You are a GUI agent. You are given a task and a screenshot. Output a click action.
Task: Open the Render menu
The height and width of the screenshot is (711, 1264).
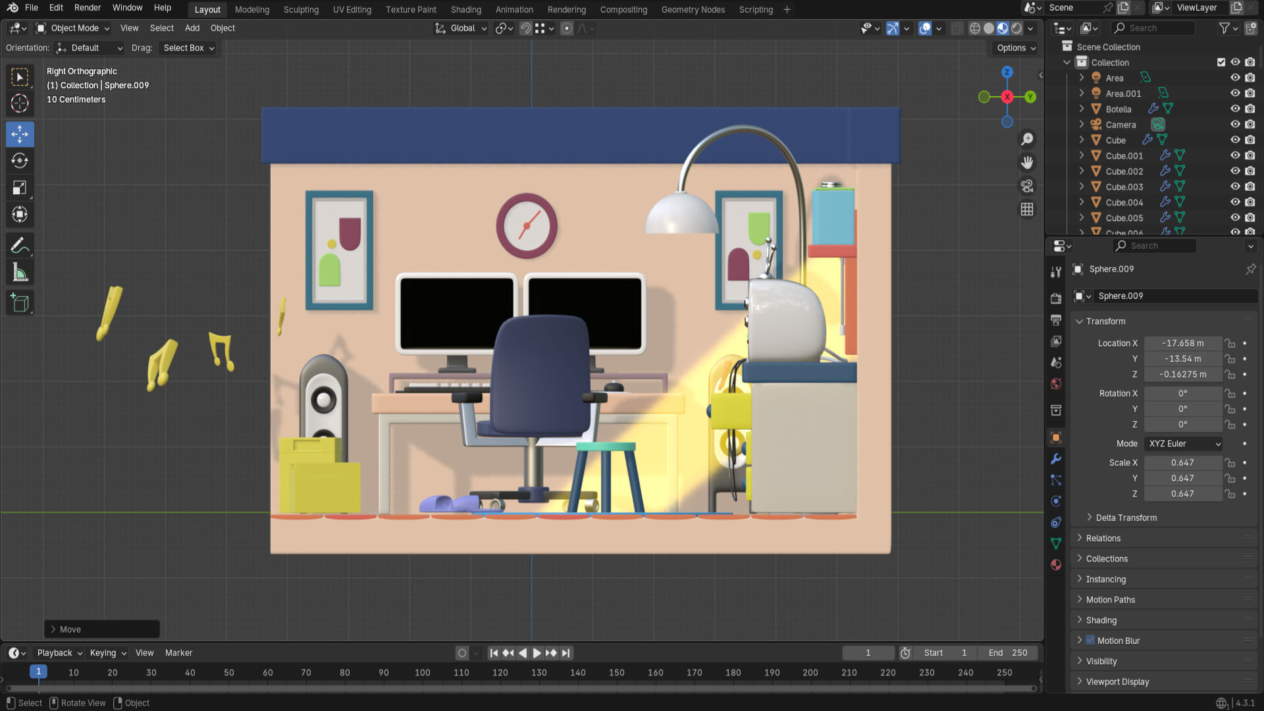point(88,8)
